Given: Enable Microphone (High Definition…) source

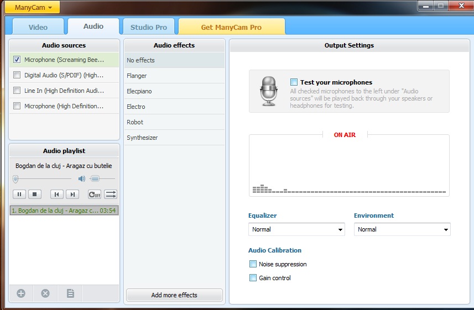Looking at the screenshot, I should click(x=17, y=106).
